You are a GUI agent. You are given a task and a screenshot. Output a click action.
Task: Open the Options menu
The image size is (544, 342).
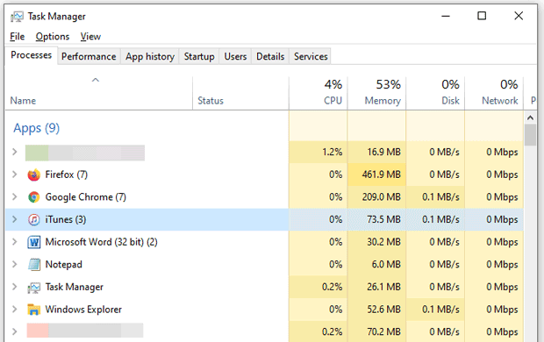pyautogui.click(x=53, y=37)
